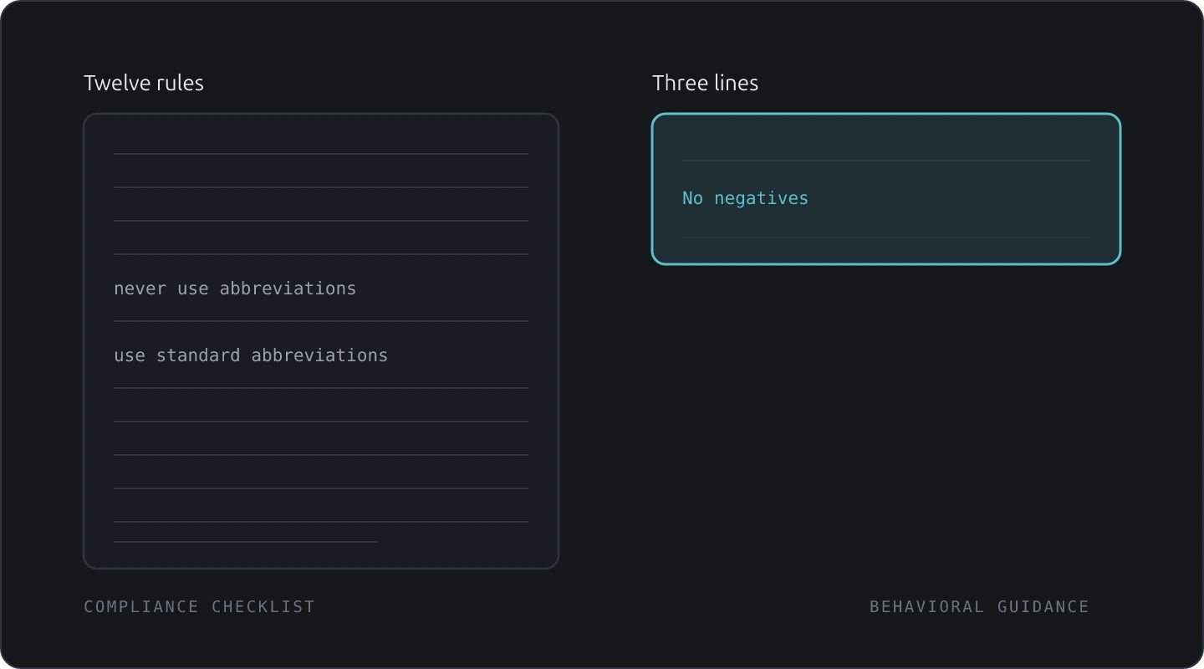Click second divider from top in Twelve rules panel
The height and width of the screenshot is (669, 1204).
[321, 187]
